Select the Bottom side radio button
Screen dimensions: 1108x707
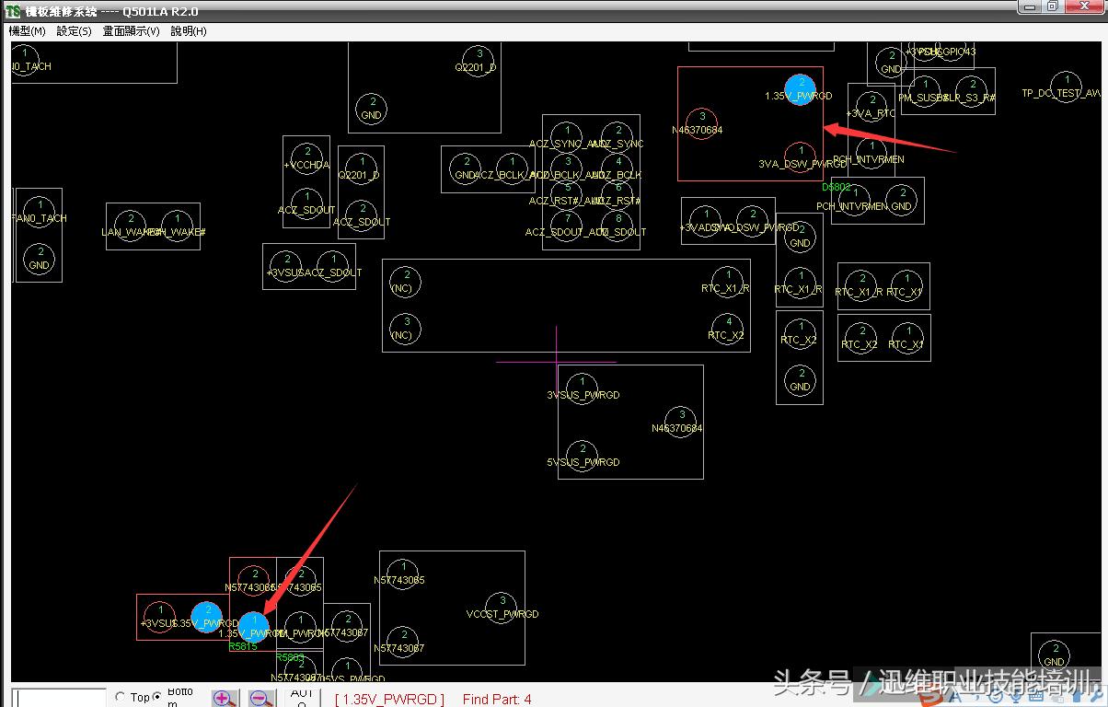coord(156,697)
